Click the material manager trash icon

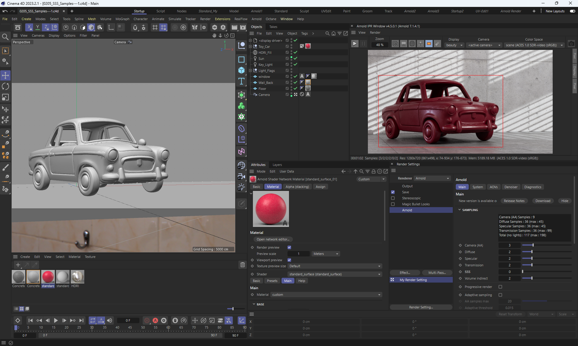[x=242, y=265]
